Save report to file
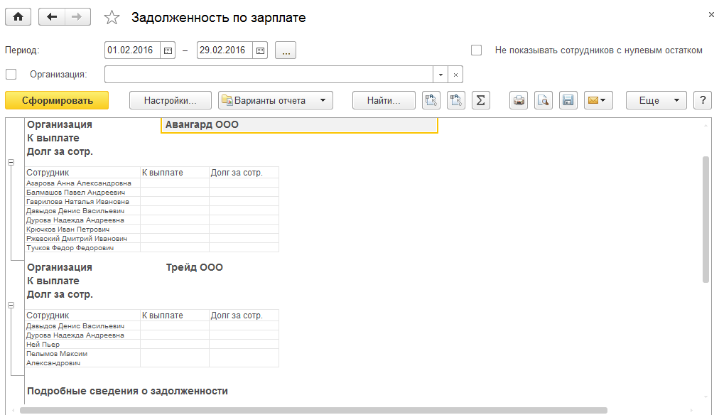 click(x=568, y=100)
